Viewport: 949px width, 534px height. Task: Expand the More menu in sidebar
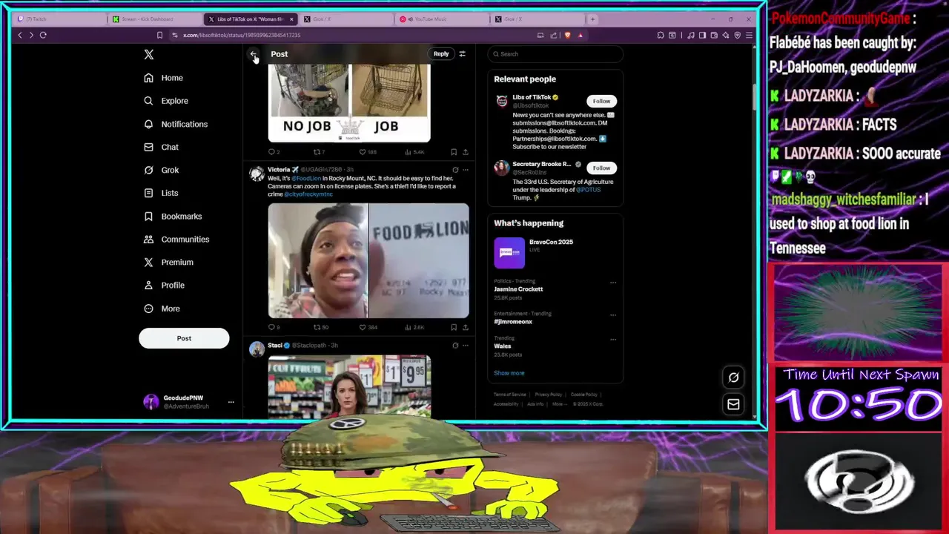coord(162,309)
